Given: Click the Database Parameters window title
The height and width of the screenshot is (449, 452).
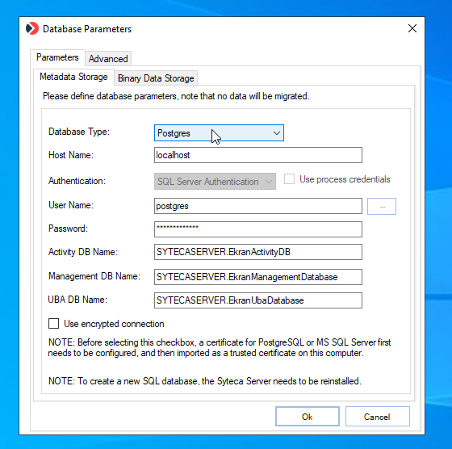Looking at the screenshot, I should coord(87,29).
